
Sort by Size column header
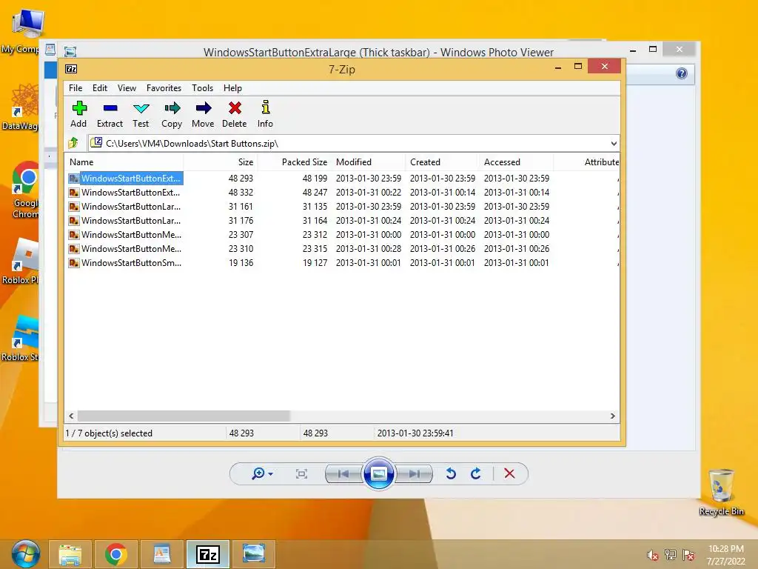(x=221, y=162)
